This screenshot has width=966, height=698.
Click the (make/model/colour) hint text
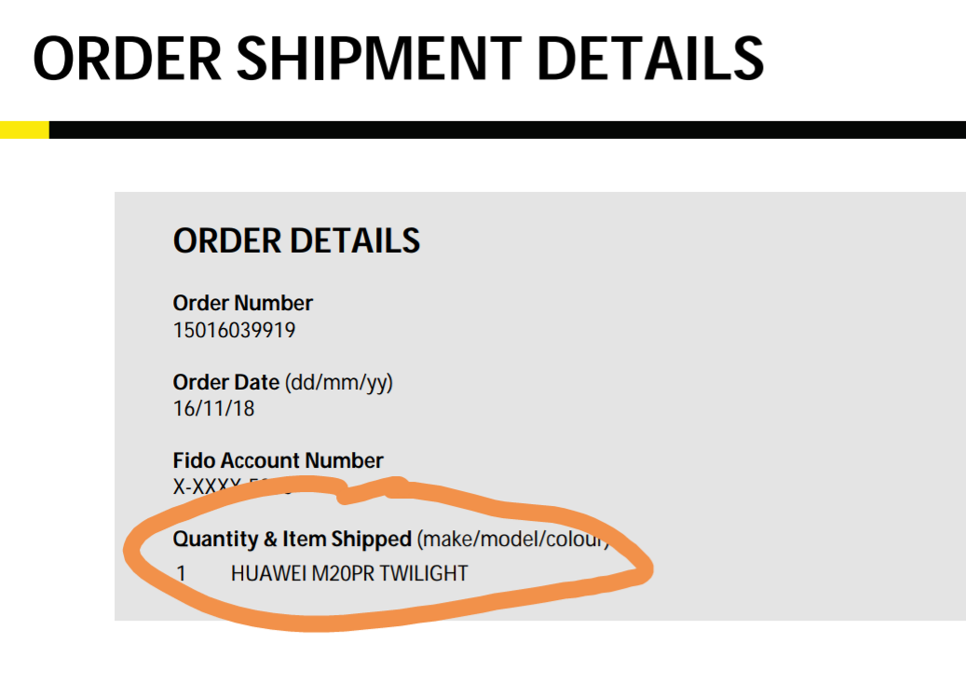(511, 539)
